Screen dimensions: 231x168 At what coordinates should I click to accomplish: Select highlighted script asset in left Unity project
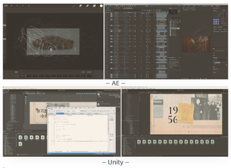click(26, 138)
